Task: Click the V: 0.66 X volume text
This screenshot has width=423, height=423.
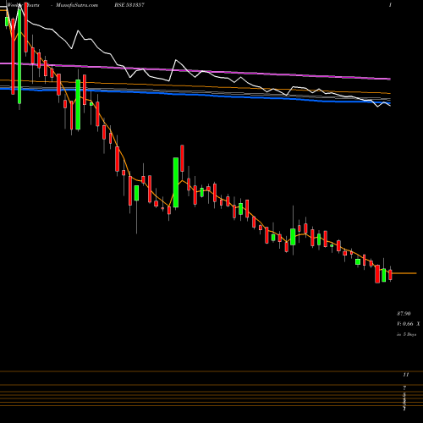Action: pyautogui.click(x=409, y=324)
